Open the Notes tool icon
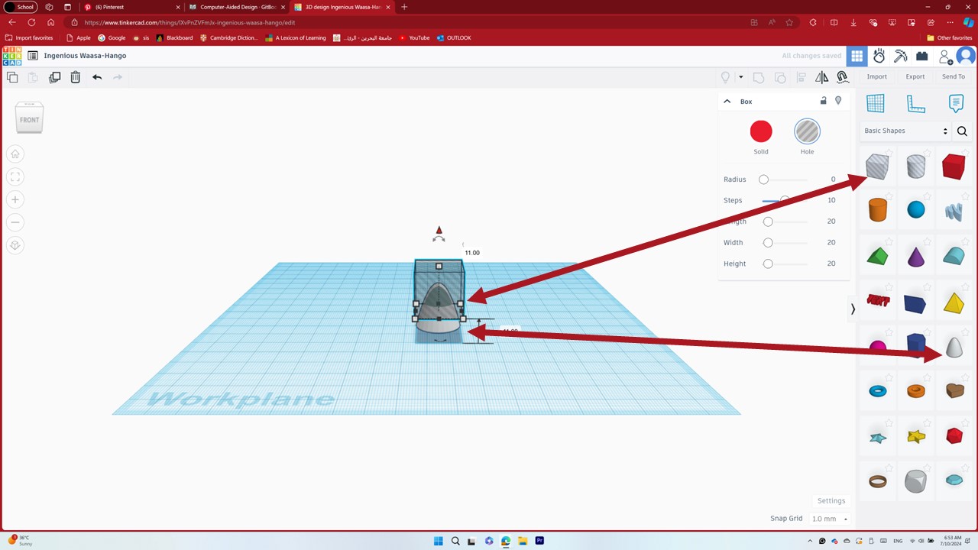Image resolution: width=978 pixels, height=550 pixels. click(955, 103)
